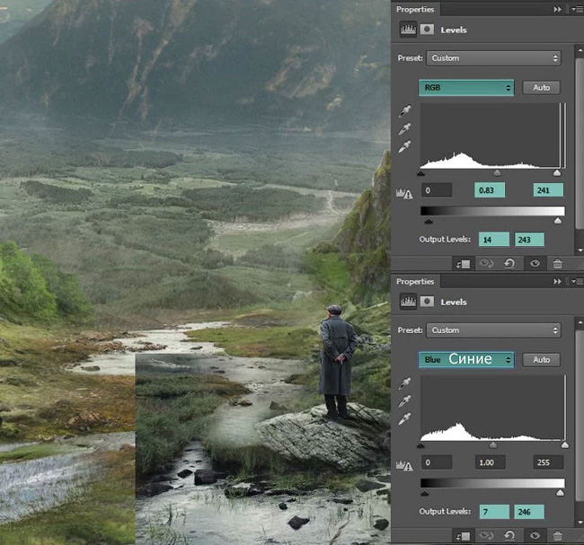Delete adjustment layer via upper panel trash icon
584x545 pixels.
[558, 264]
